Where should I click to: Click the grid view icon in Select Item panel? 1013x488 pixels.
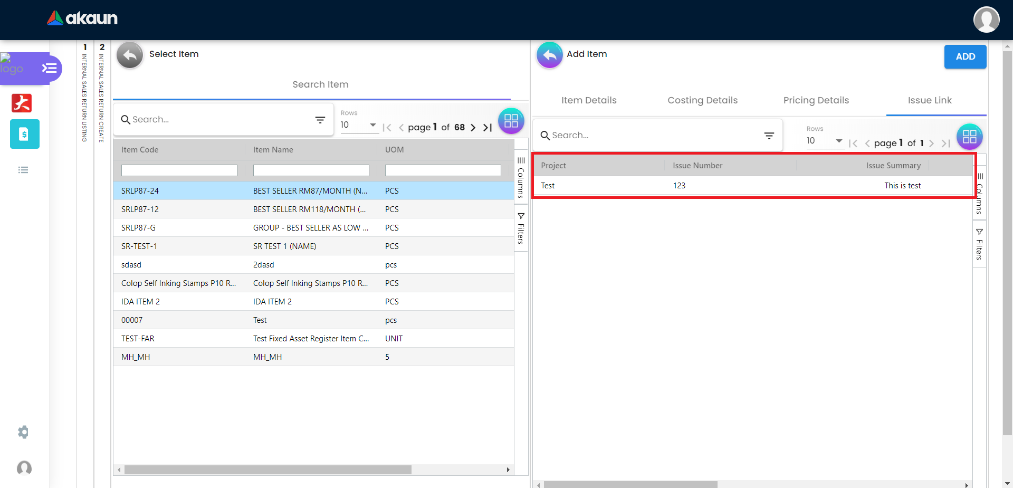[511, 121]
